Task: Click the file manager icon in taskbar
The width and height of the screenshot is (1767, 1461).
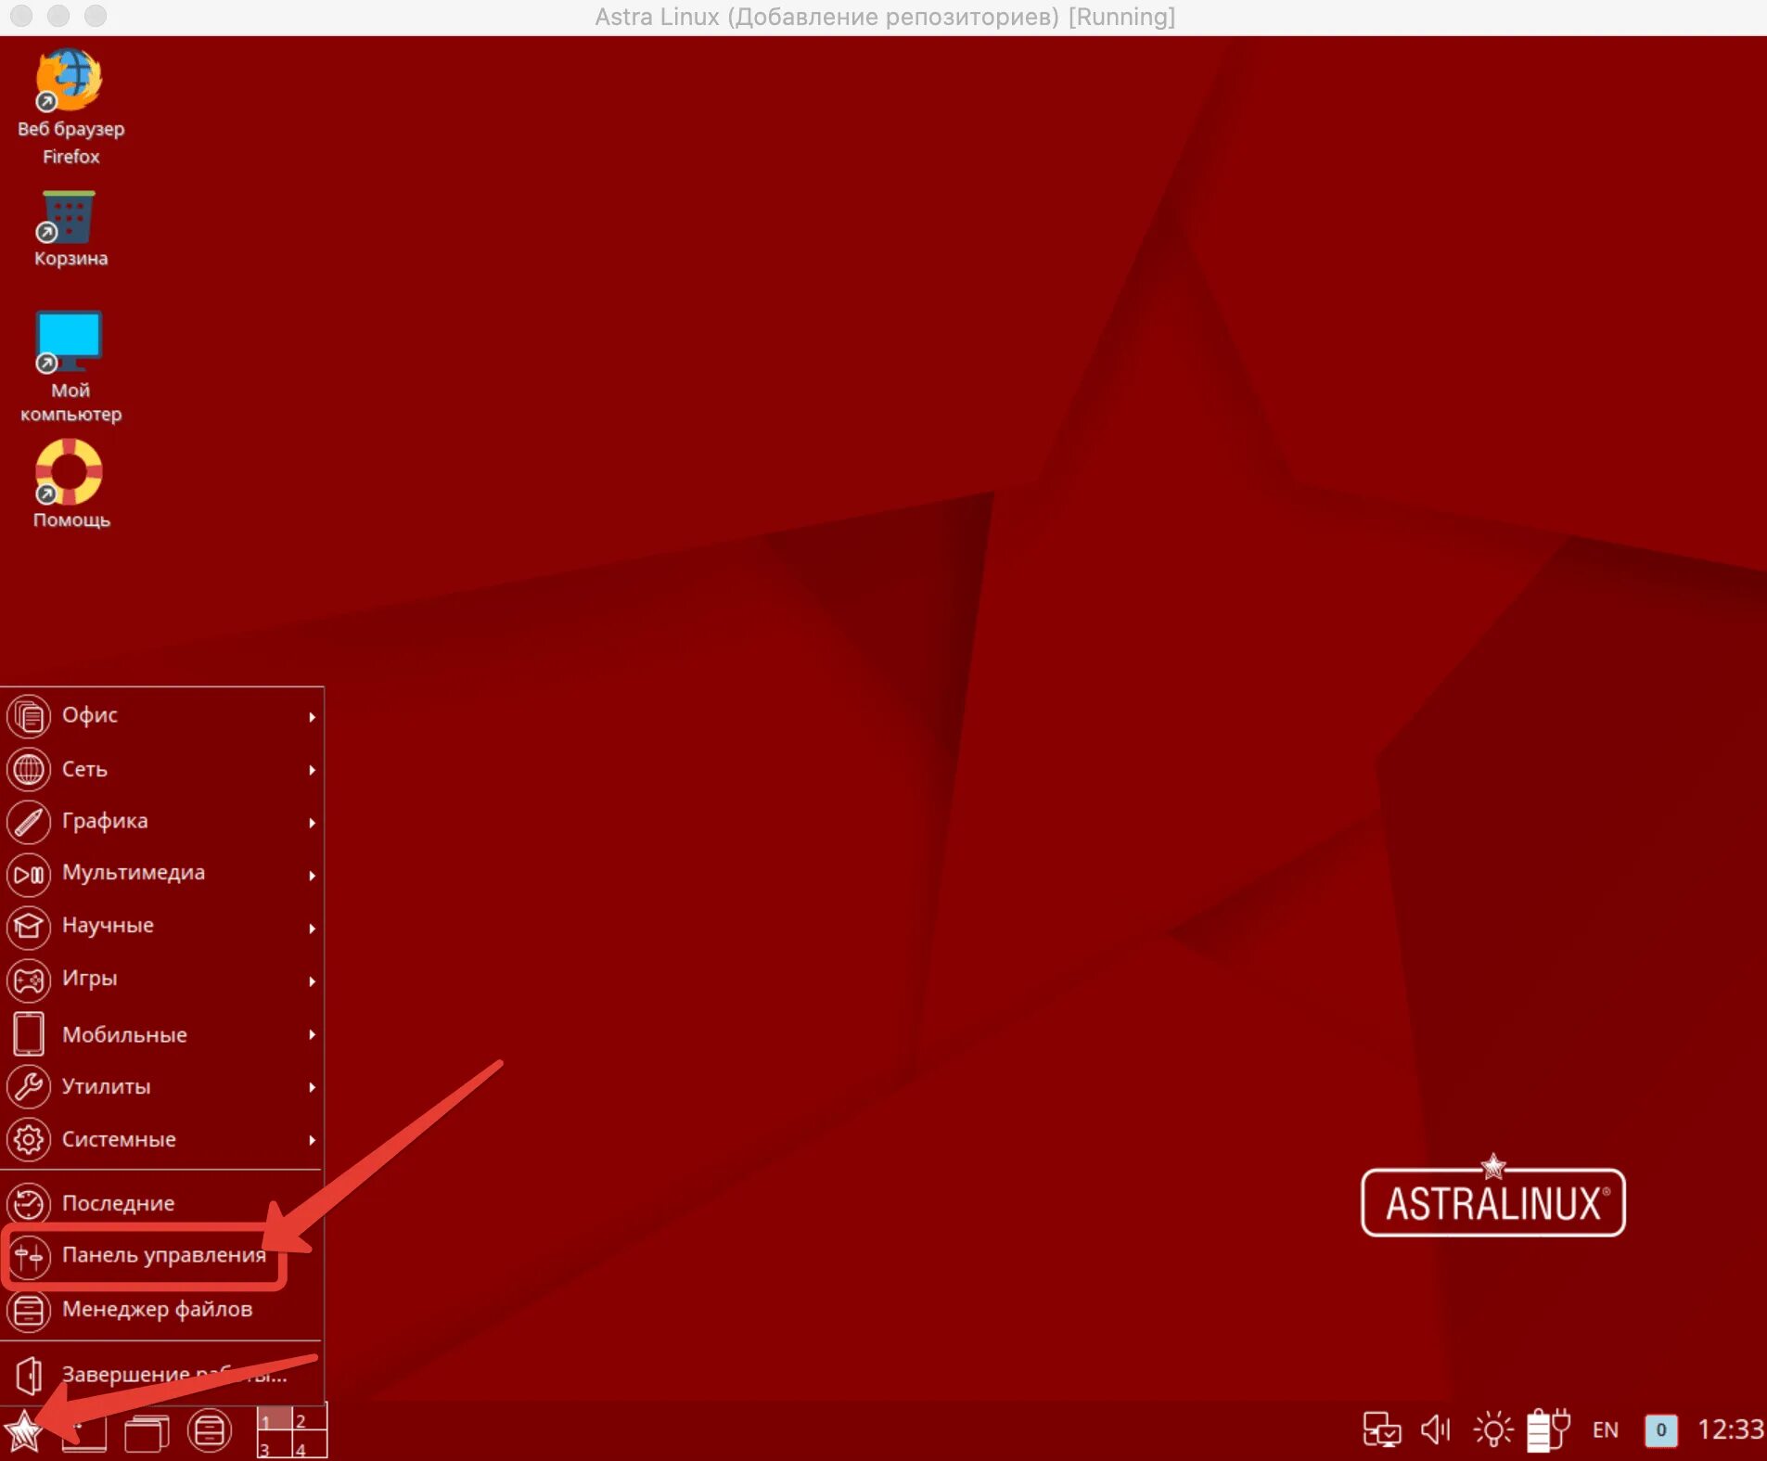Action: pyautogui.click(x=210, y=1430)
